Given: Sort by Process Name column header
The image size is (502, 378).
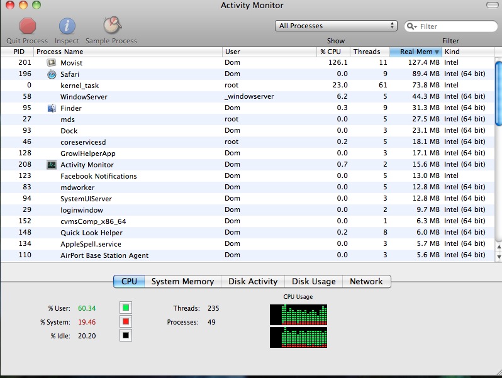Looking at the screenshot, I should [128, 52].
